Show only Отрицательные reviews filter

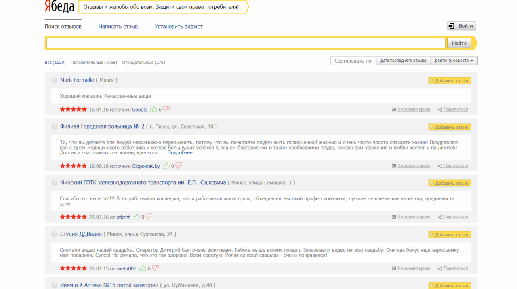pos(143,63)
